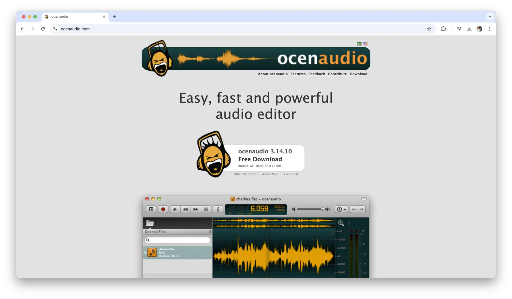Select charlies.flac in Opened Files list

coord(177,252)
